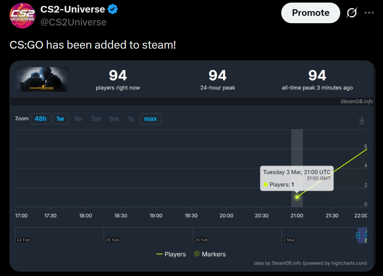Click the CS2-Universe display name
Viewport: 383px width, 276px height.
point(73,10)
